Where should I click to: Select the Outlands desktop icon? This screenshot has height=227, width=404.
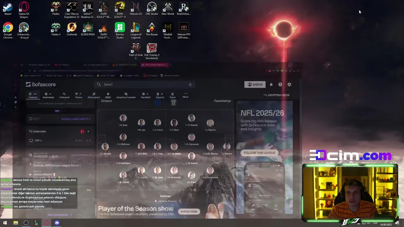(x=72, y=29)
